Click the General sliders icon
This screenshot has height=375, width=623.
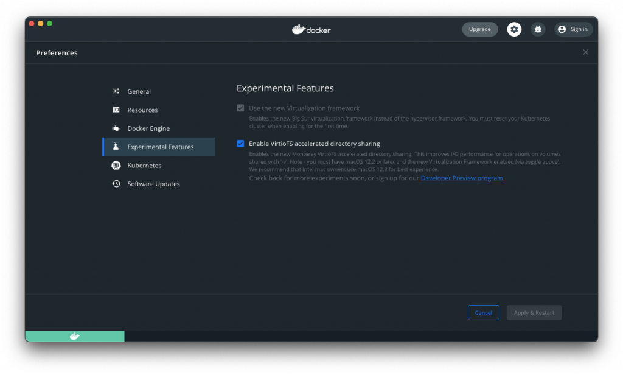[116, 91]
